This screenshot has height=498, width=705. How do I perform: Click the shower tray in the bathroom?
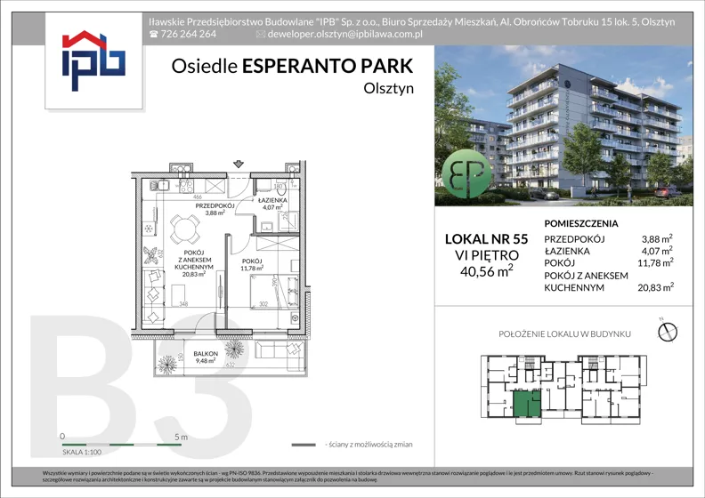(288, 221)
